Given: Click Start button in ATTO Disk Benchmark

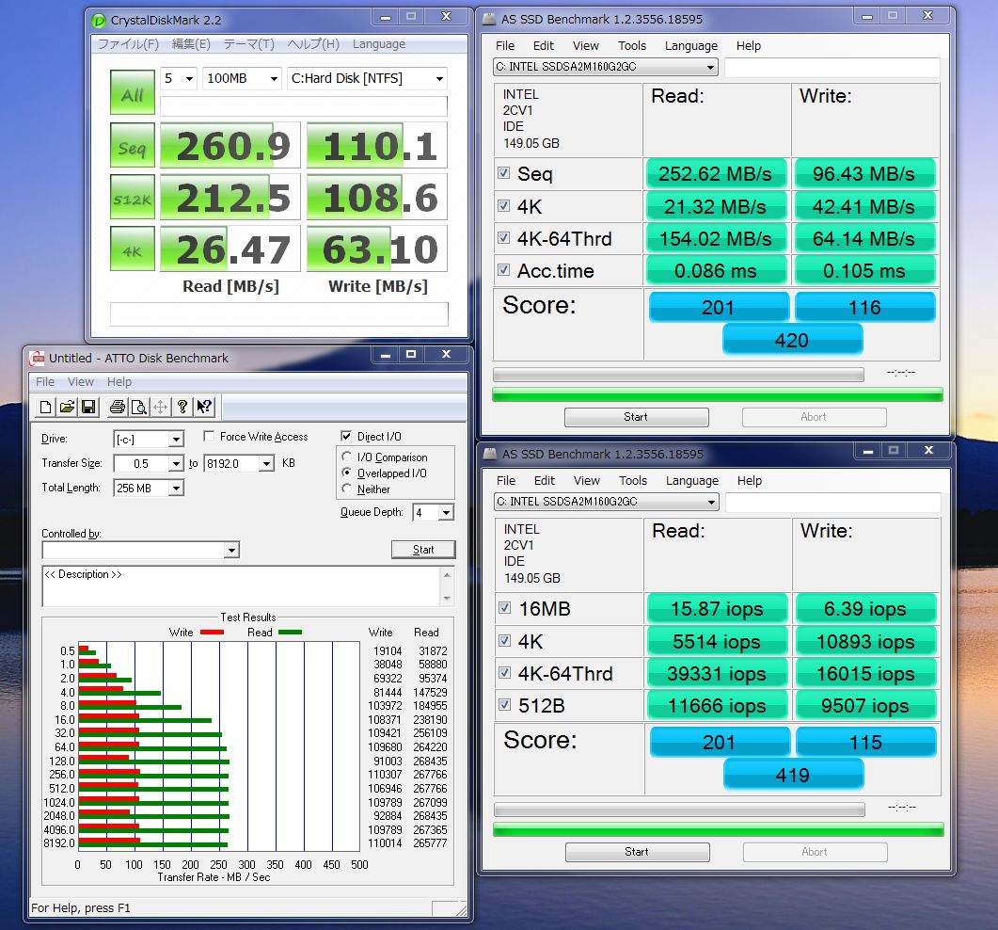Looking at the screenshot, I should pos(423,550).
